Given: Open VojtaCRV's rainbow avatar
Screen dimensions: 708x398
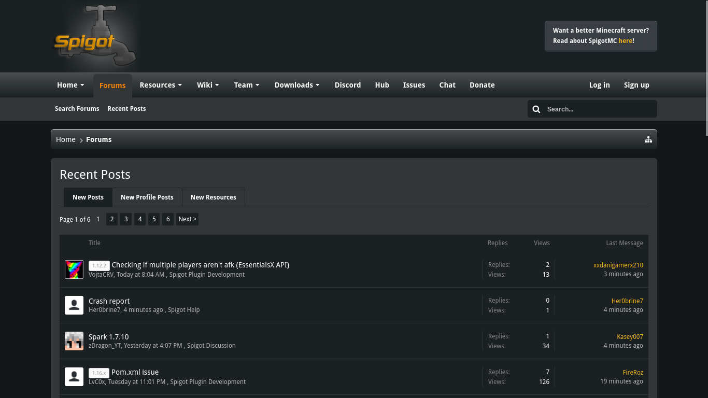Looking at the screenshot, I should (74, 269).
